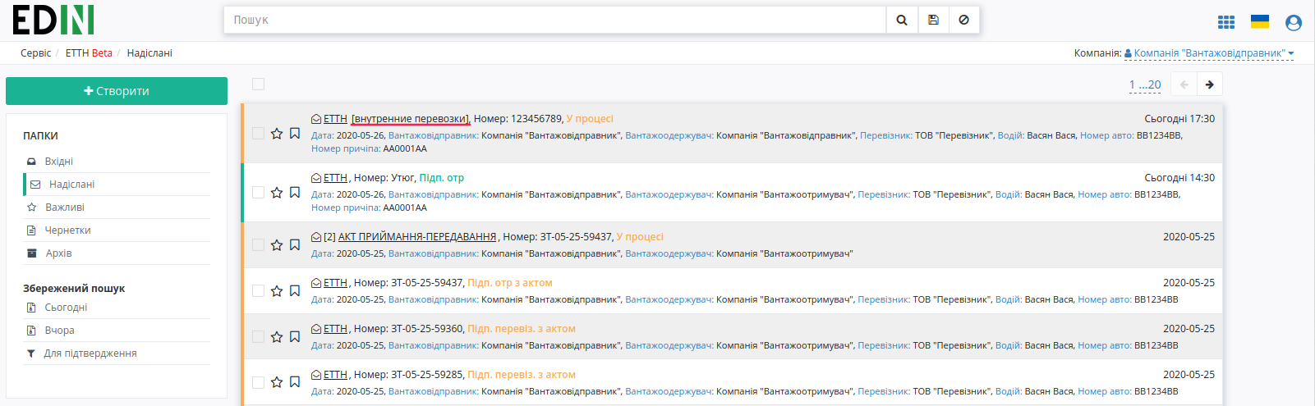Tick checkbox for ЕТТН ЗТ-05-25-59285 row

click(x=258, y=382)
